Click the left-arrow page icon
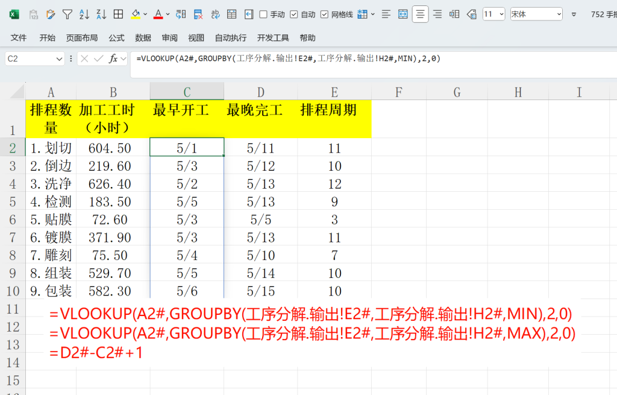The height and width of the screenshot is (395, 617). coord(249,14)
